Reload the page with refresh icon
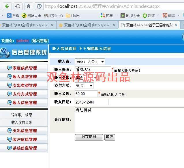 click(18, 6)
